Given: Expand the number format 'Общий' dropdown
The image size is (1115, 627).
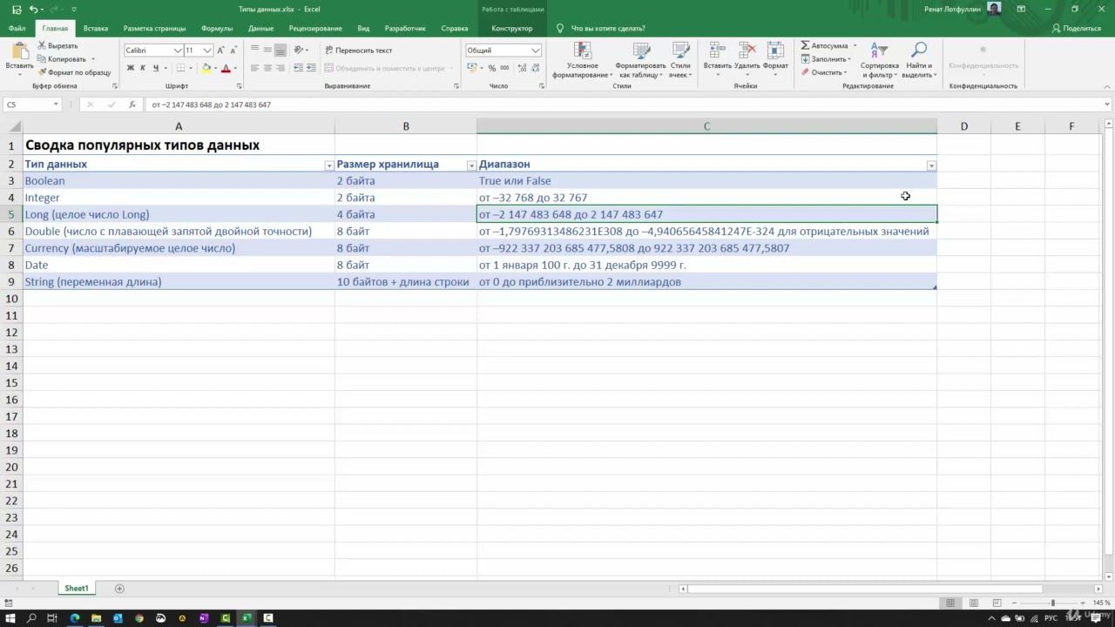Looking at the screenshot, I should tap(535, 51).
